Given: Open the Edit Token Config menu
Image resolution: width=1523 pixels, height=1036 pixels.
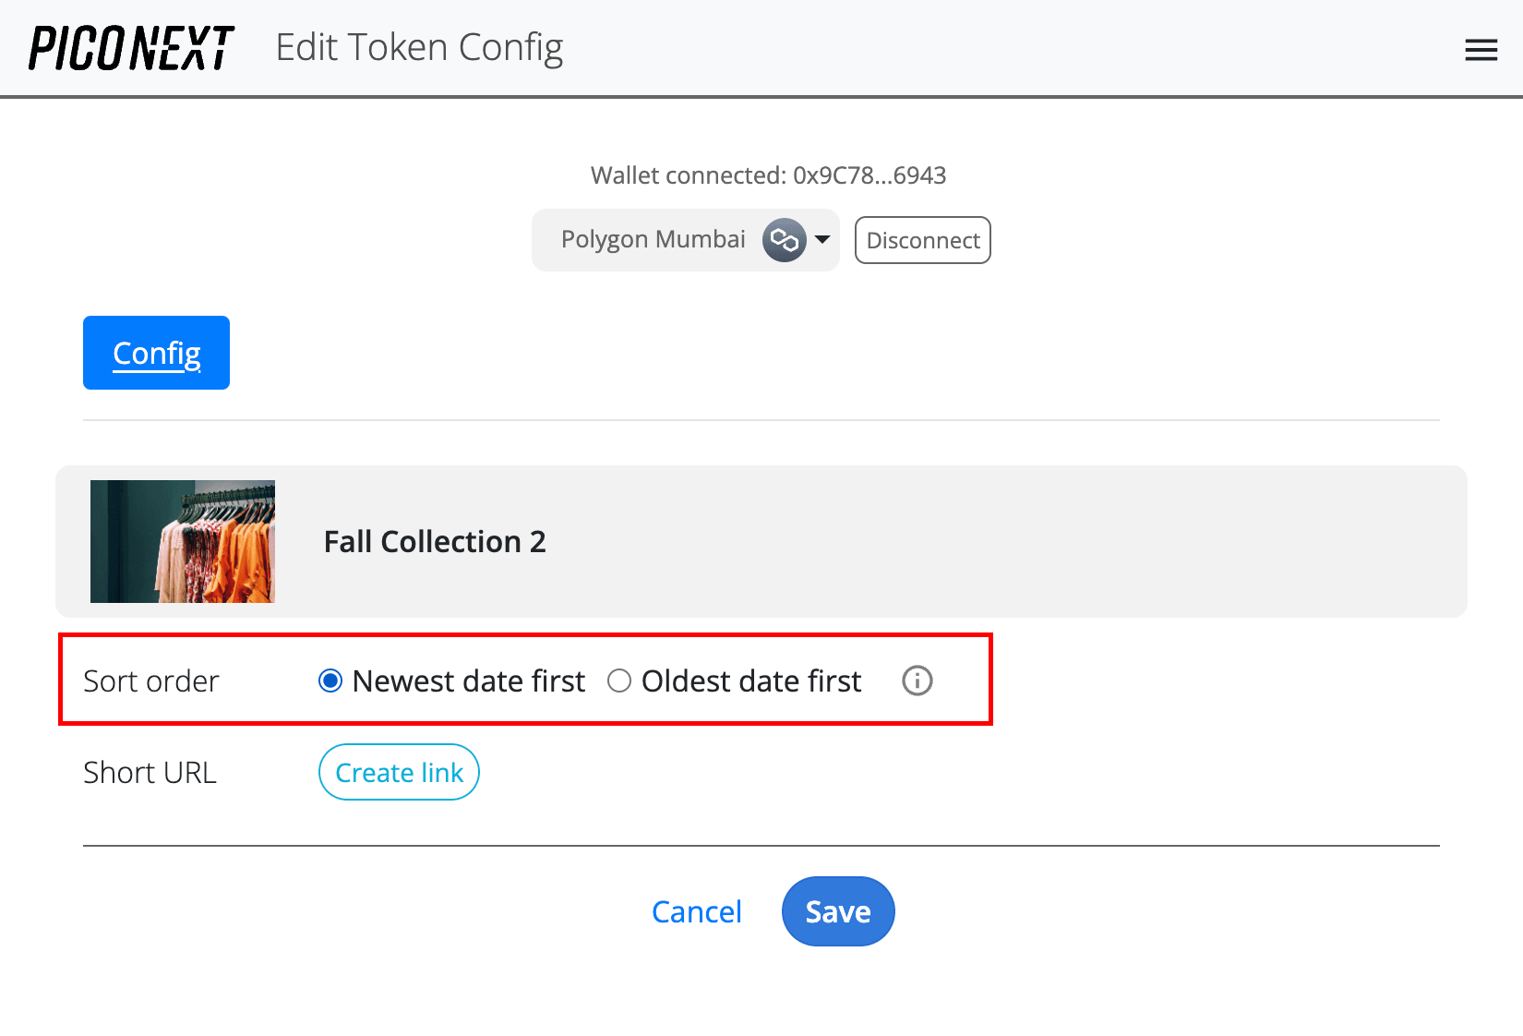Looking at the screenshot, I should tap(419, 47).
